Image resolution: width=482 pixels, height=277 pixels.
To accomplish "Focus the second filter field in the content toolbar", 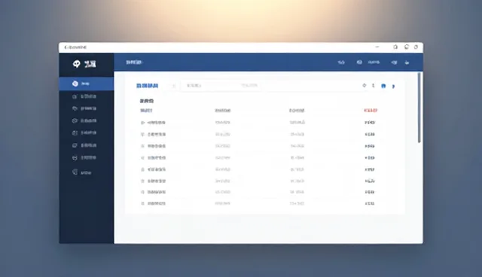I will (x=249, y=85).
